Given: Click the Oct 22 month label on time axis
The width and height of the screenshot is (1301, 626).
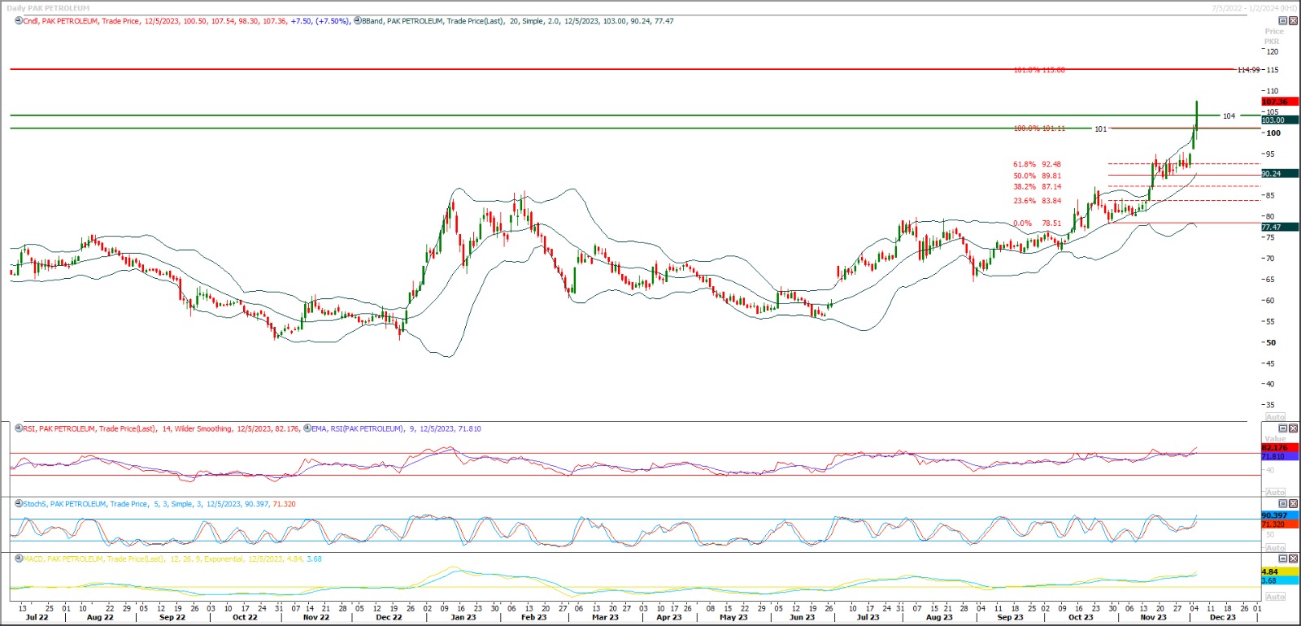Looking at the screenshot, I should 245,617.
